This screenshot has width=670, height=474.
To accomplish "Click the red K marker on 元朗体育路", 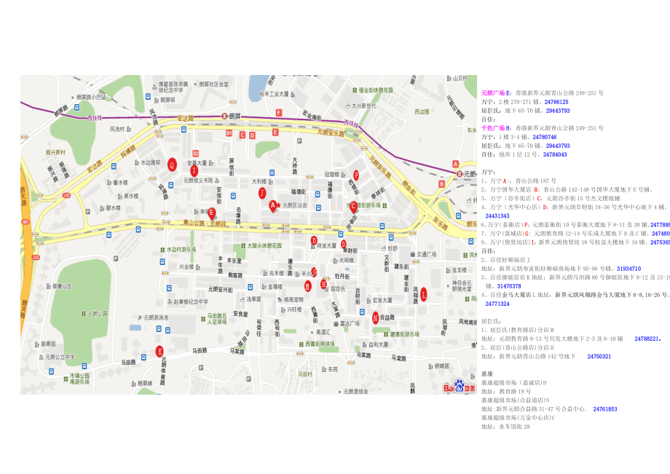I will pyautogui.click(x=159, y=351).
